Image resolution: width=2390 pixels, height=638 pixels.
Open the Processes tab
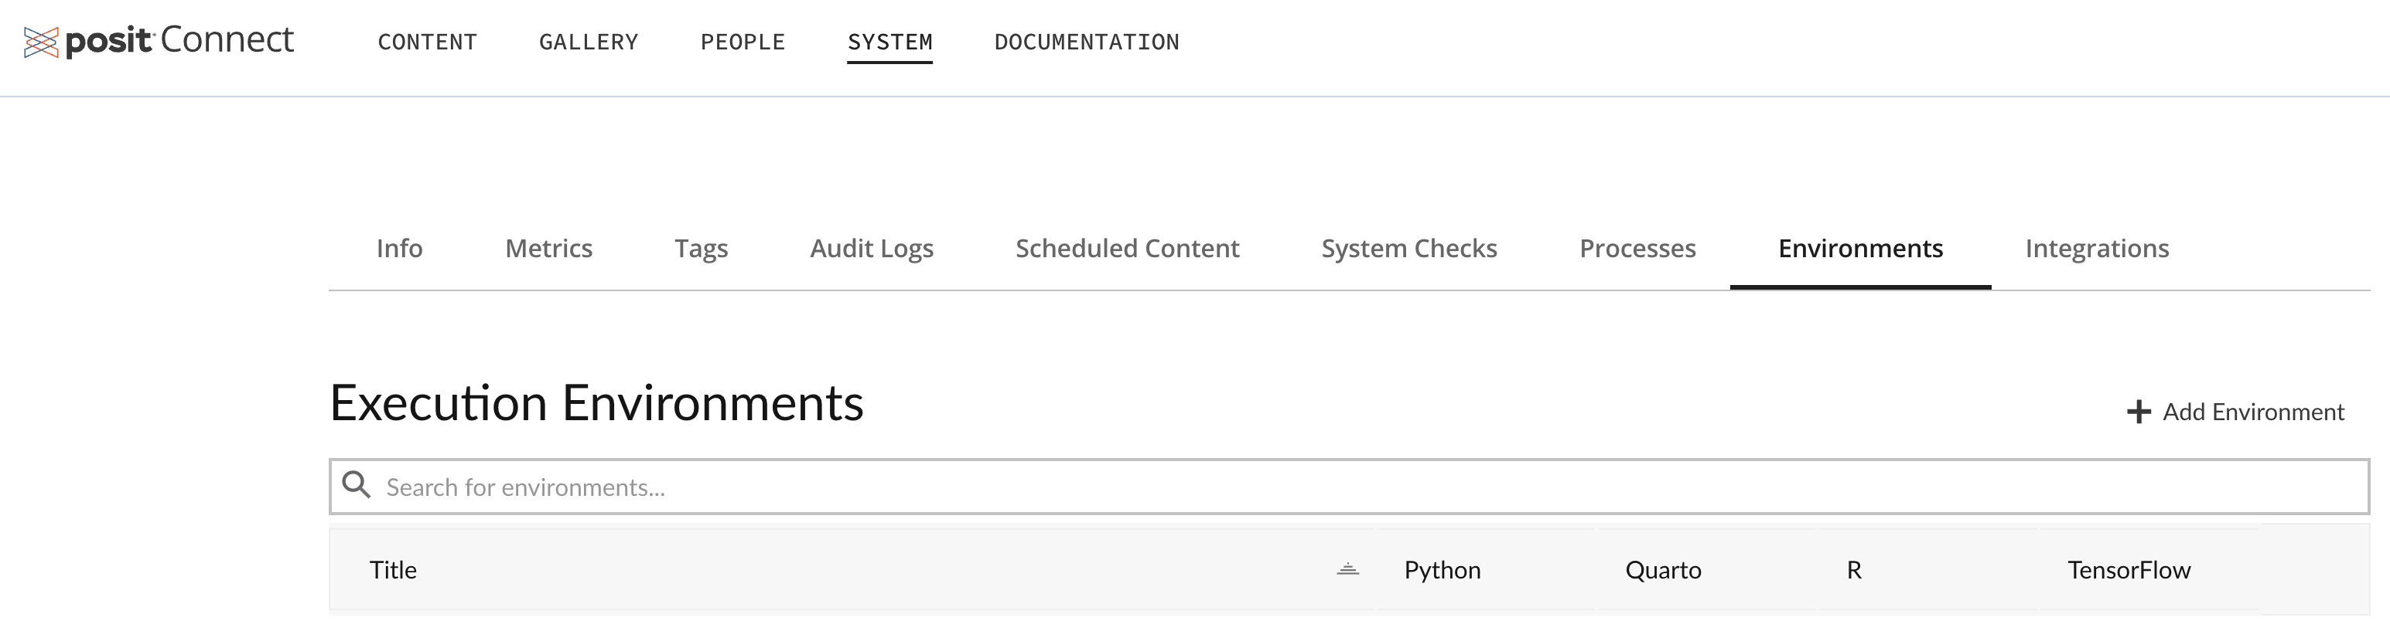(x=1637, y=248)
